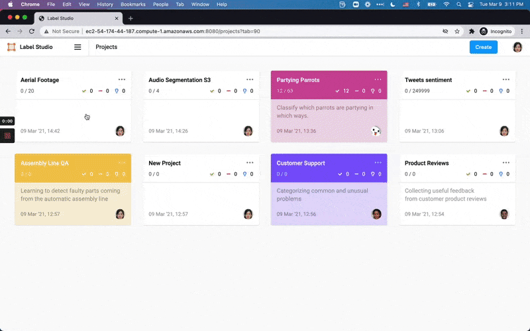Screen dimensions: 530x331
Task: Click the Partying Parrots creator avatar
Action: coord(376,131)
